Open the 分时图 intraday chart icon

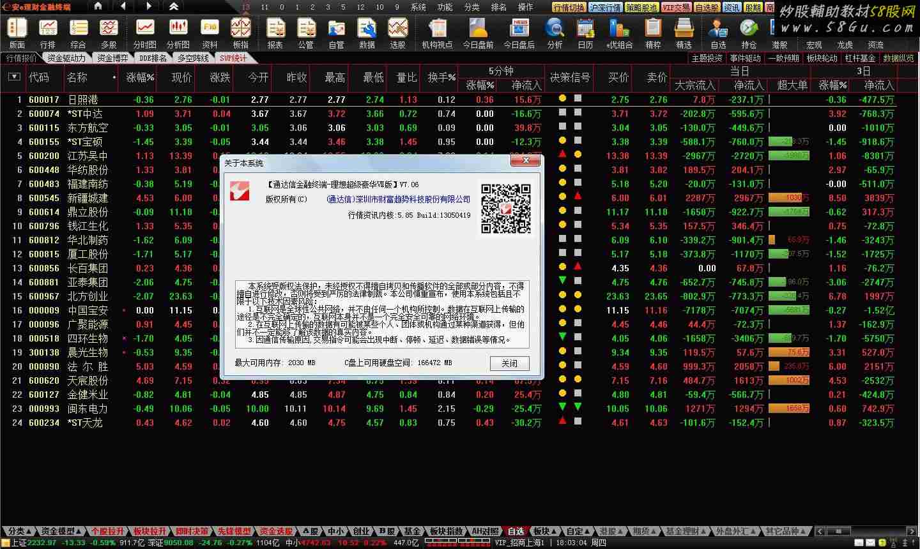tap(145, 33)
